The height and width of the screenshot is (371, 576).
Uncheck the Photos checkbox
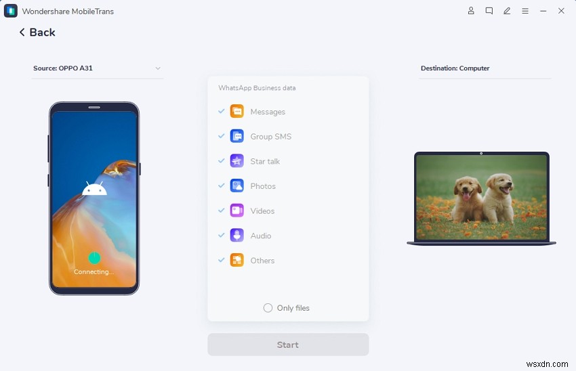pos(221,185)
